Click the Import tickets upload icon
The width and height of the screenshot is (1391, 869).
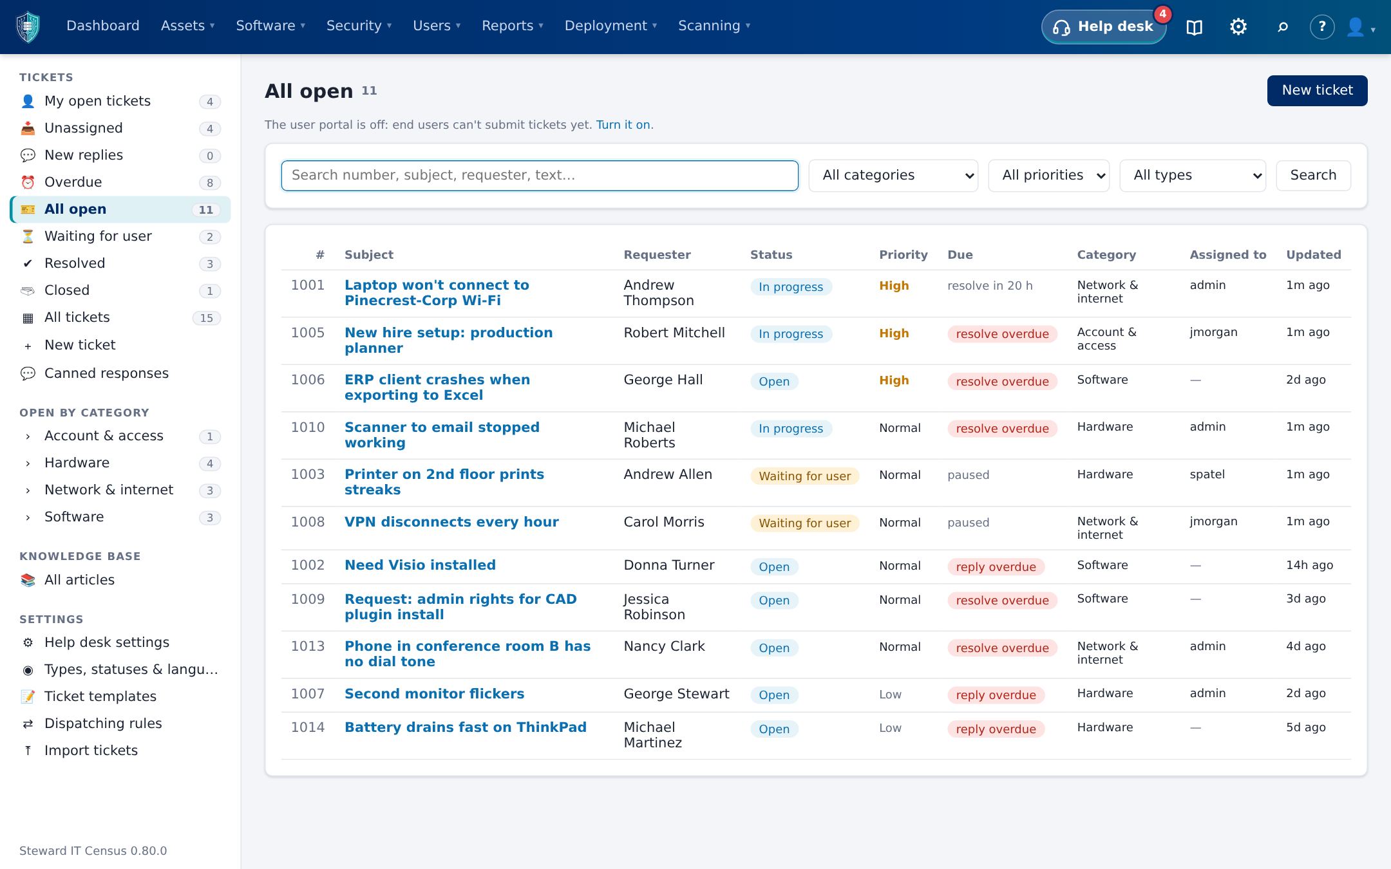point(28,751)
